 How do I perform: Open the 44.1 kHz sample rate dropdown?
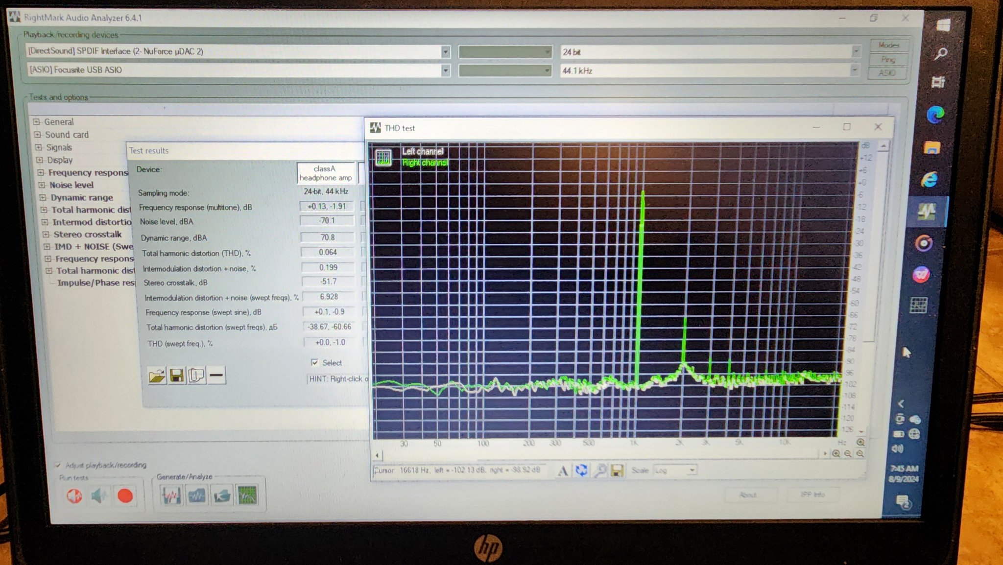click(855, 71)
